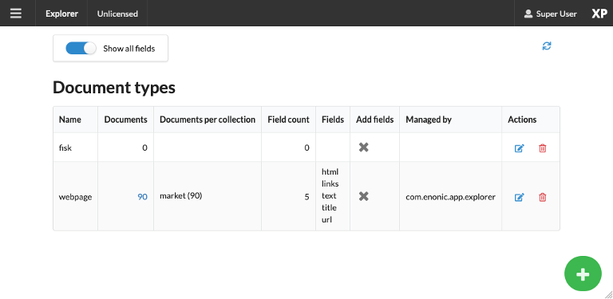
Task: Click the title field entry
Action: (x=329, y=207)
